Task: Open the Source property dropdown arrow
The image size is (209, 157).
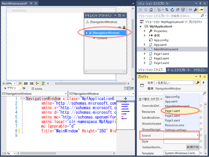Action: click(198, 135)
